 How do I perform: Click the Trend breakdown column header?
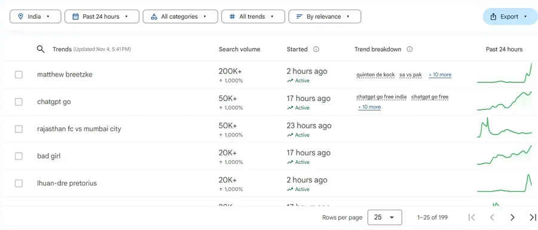point(378,50)
